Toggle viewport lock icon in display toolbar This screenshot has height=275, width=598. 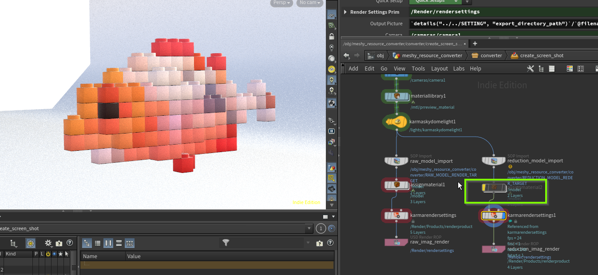[x=332, y=36]
